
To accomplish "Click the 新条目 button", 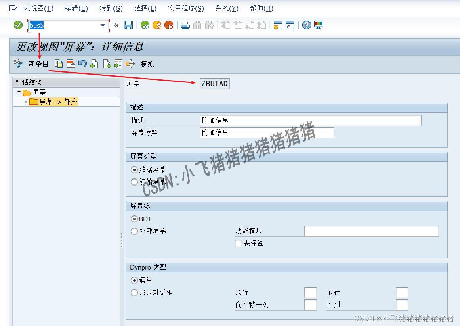I will tap(38, 64).
